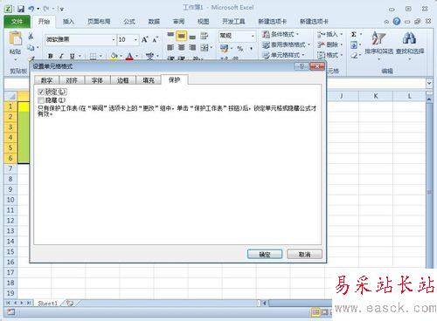Click the Align Text Right icon

point(192,47)
